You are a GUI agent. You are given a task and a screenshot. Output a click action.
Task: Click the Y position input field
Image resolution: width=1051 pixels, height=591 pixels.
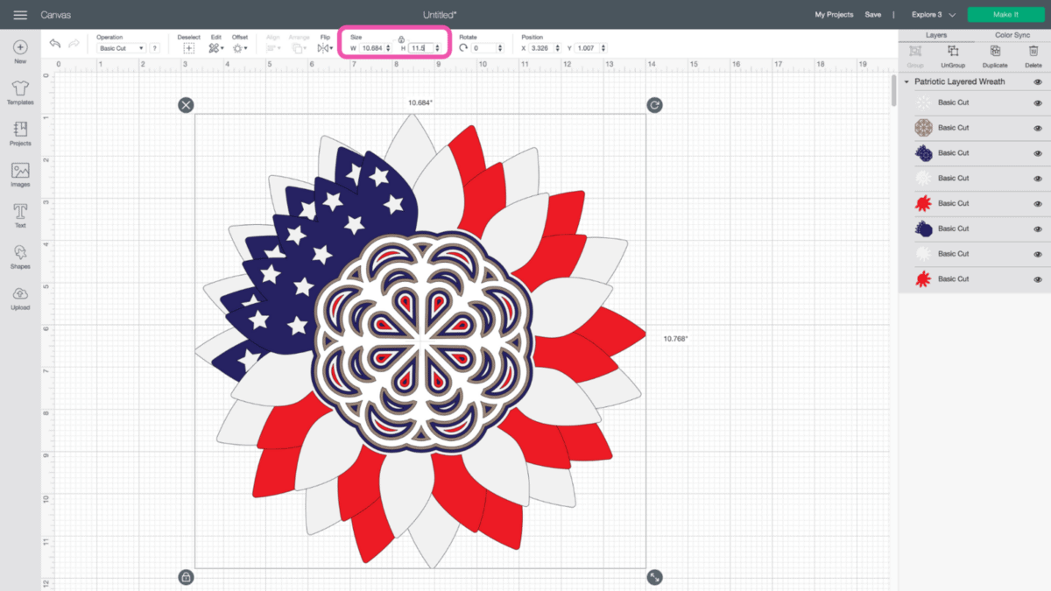point(588,48)
